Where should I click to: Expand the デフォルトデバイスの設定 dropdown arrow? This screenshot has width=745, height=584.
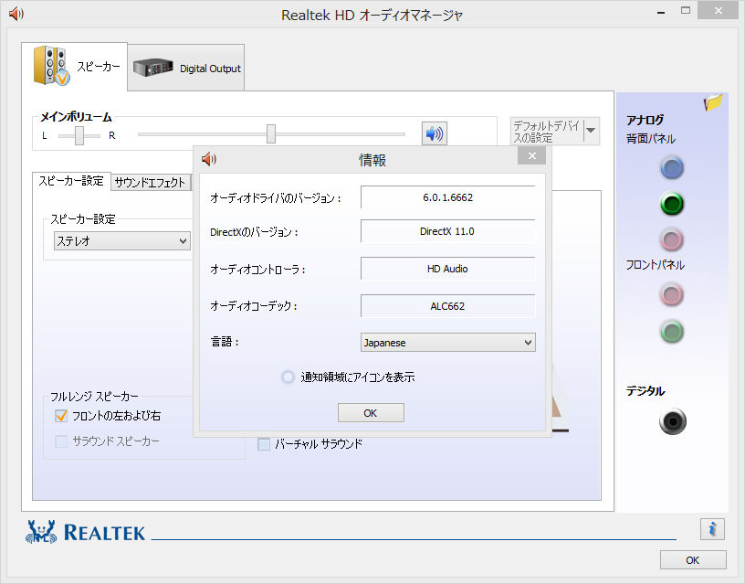(591, 131)
